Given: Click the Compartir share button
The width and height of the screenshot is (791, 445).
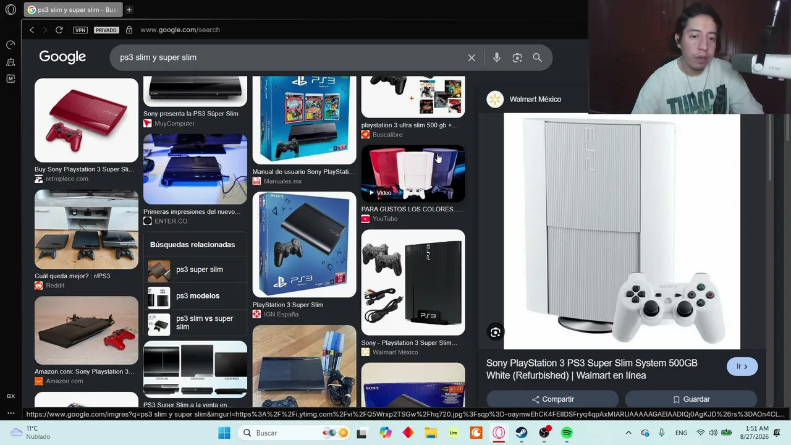Looking at the screenshot, I should (x=552, y=399).
